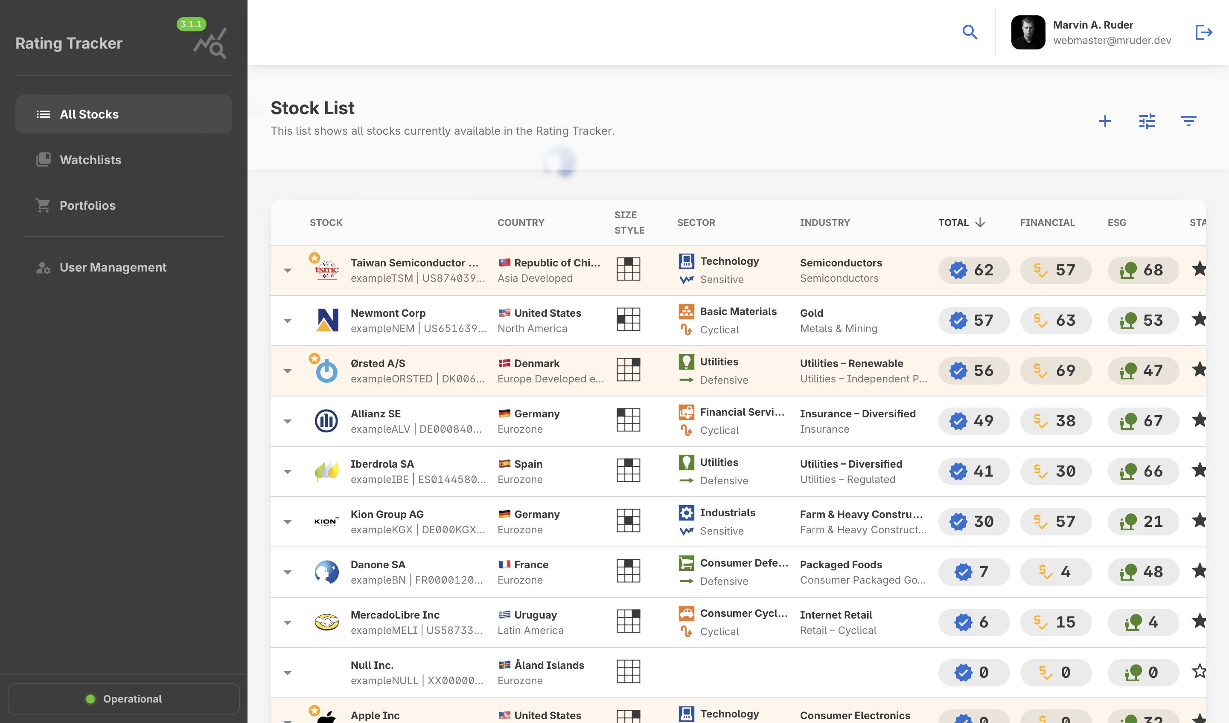Click the search magnifier icon
The height and width of the screenshot is (723, 1229).
[x=970, y=33]
